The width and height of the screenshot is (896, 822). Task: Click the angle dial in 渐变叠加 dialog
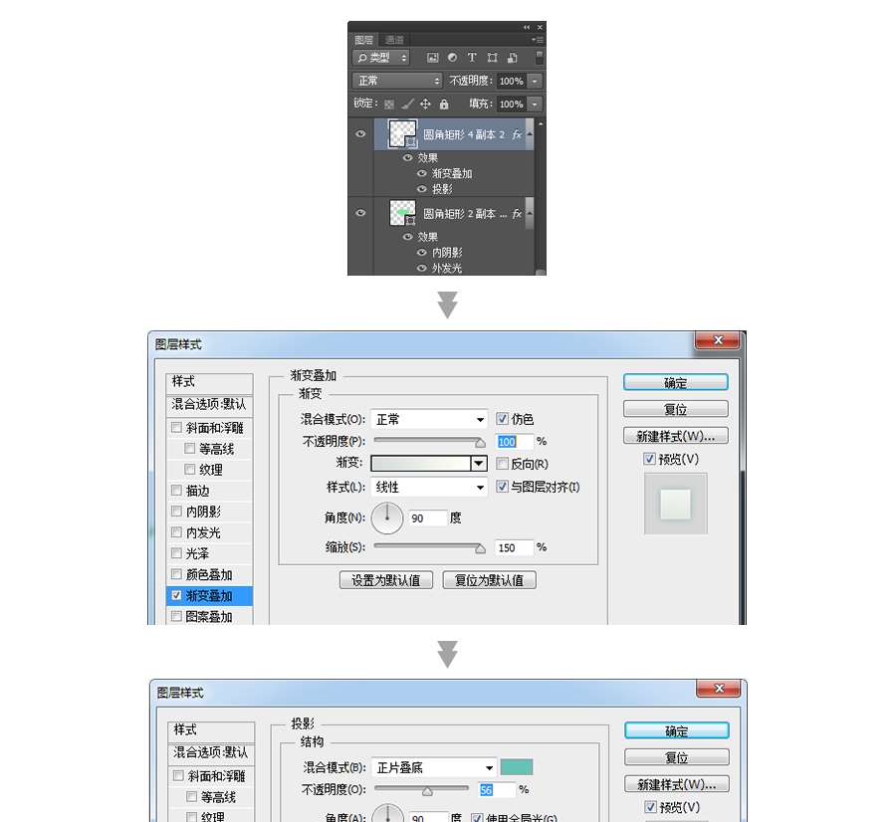tap(387, 518)
